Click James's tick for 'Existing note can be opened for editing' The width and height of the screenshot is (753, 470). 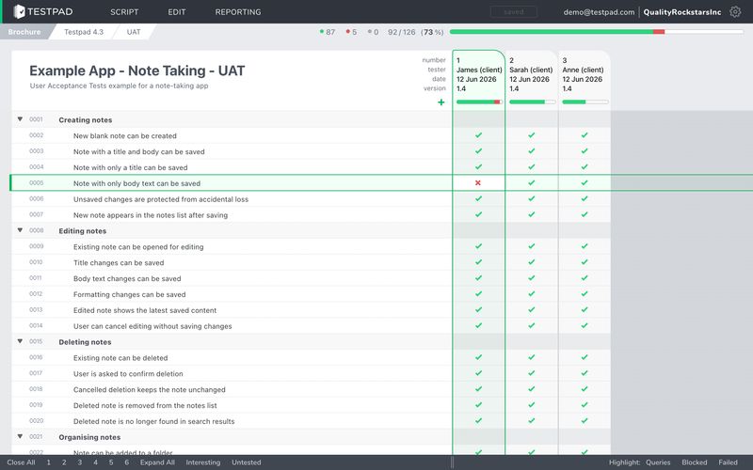point(478,246)
